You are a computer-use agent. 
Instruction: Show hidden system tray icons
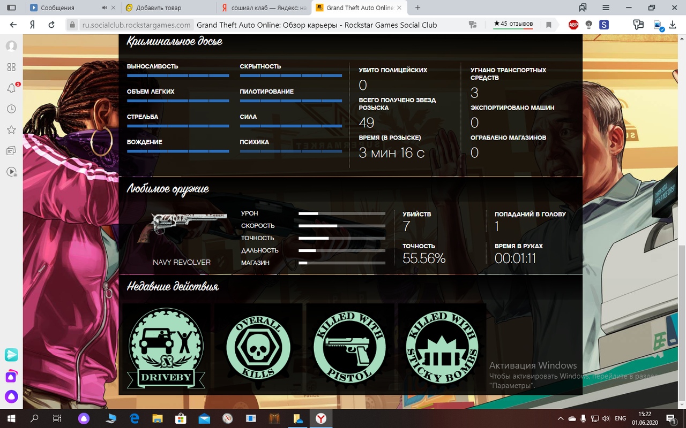(x=561, y=418)
